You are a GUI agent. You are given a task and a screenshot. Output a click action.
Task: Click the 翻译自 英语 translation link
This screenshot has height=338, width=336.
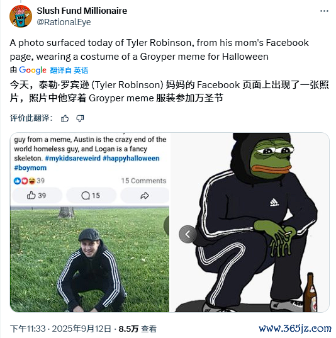tap(69, 70)
